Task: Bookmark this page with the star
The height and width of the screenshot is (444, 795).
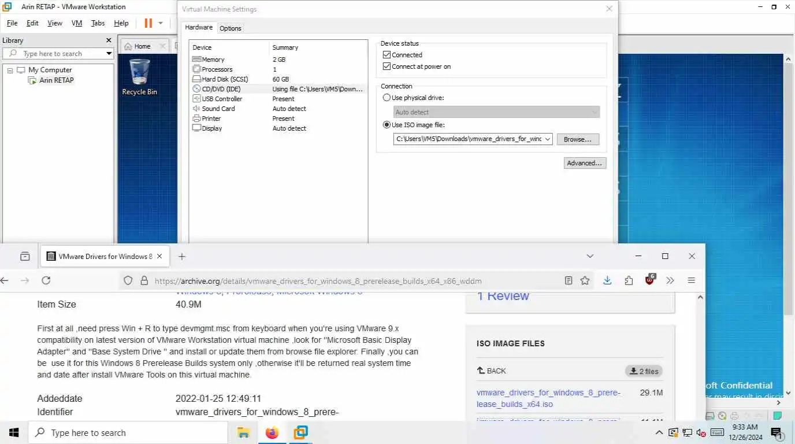Action: 585,280
